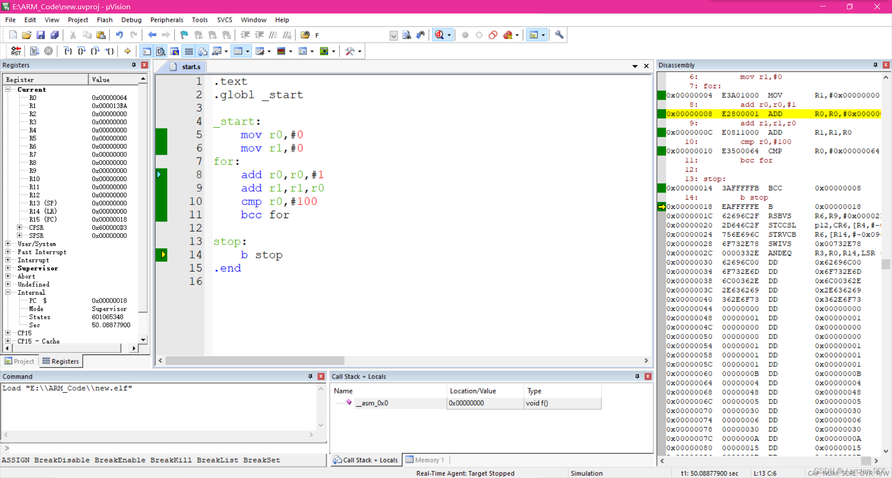The image size is (892, 478).
Task: Open Configuration with the wrench icon
Action: pos(559,35)
